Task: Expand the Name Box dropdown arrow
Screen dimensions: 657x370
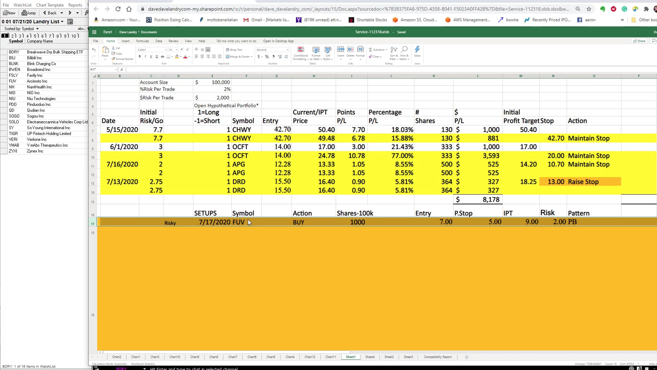Action: point(116,69)
